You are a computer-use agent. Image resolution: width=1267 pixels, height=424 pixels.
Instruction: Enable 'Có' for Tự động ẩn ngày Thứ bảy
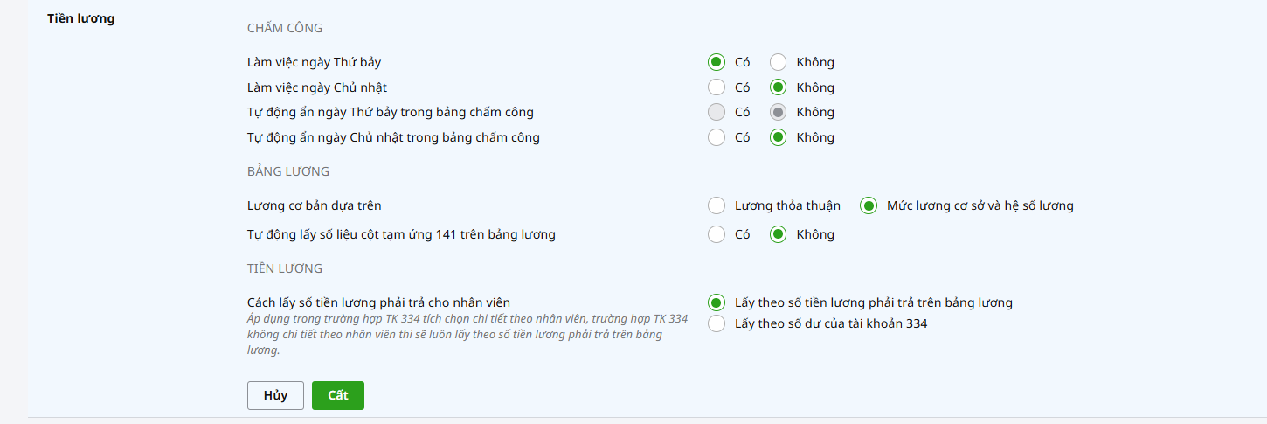(x=717, y=112)
